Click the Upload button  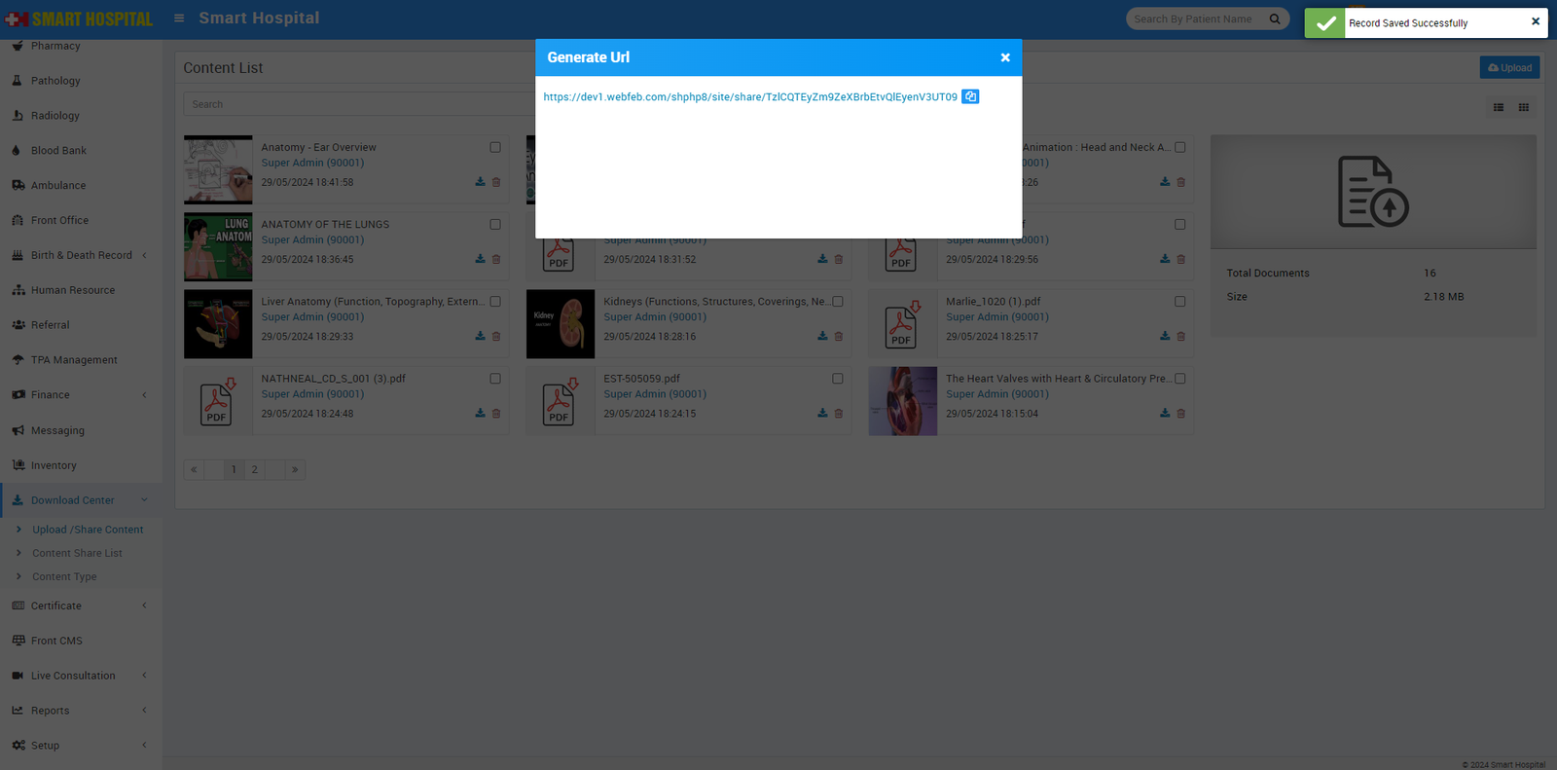click(x=1509, y=67)
